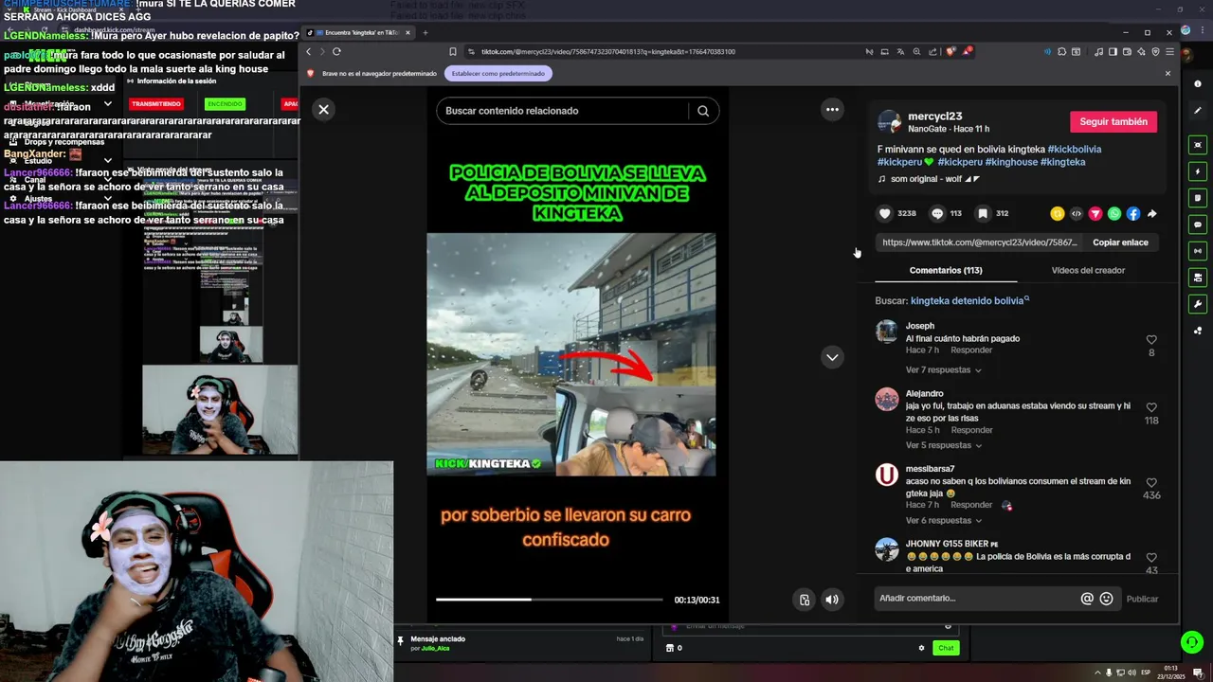Screen dimensions: 1213x682
Task: Like Alejandro's comment
Action: click(1151, 407)
